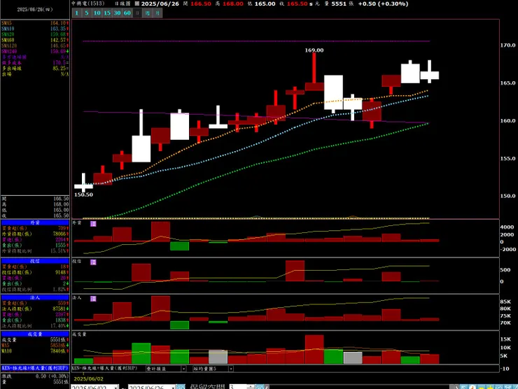Click the candle with 169.00 high
This screenshot has height=389, width=518.
tap(314, 71)
